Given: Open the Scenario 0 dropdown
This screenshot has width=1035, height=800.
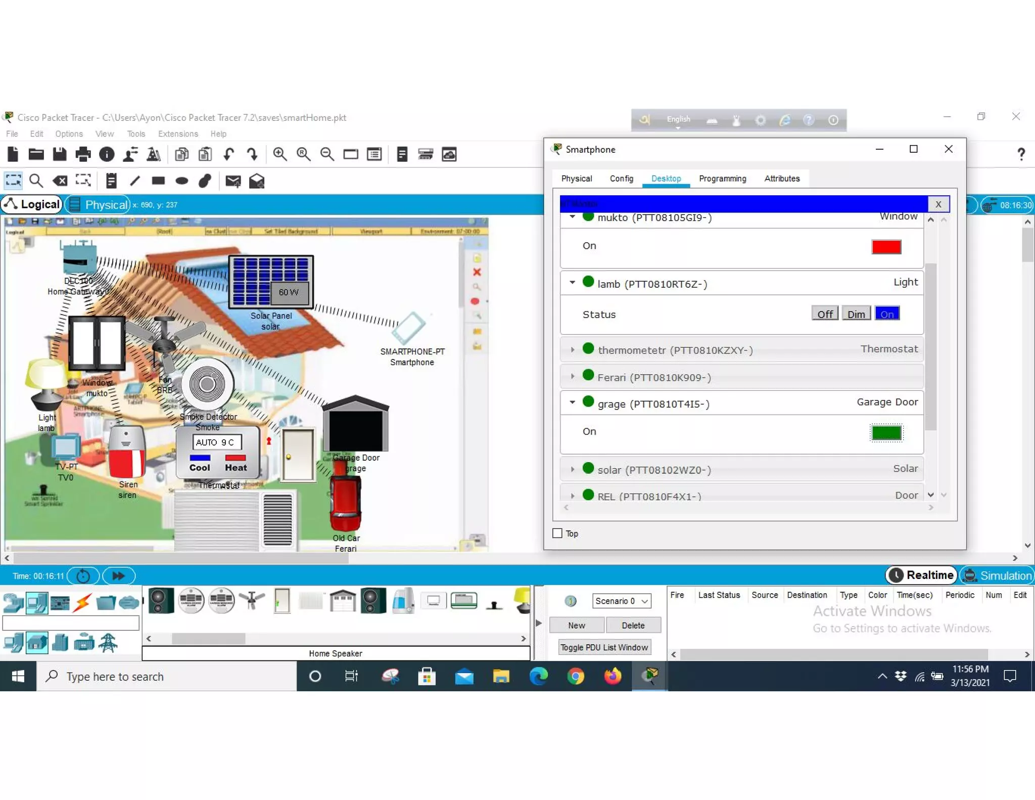Looking at the screenshot, I should pos(621,601).
